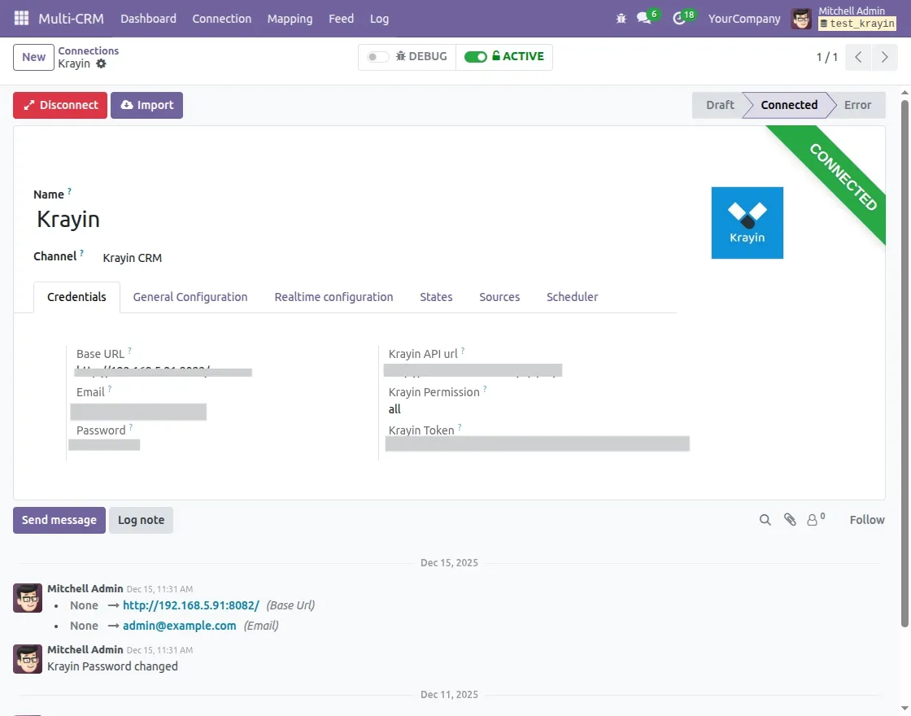911x716 pixels.
Task: Select the Draft status stage
Action: click(719, 105)
